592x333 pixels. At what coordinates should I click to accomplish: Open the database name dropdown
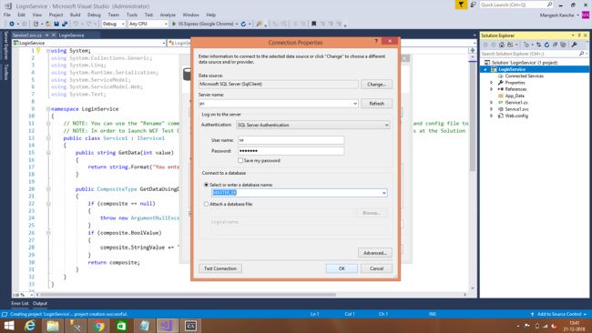click(x=384, y=193)
